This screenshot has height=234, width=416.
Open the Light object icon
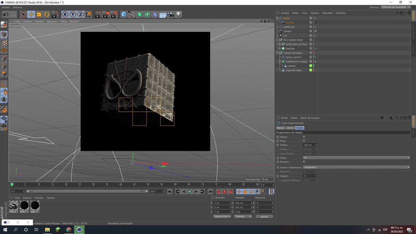click(179, 14)
